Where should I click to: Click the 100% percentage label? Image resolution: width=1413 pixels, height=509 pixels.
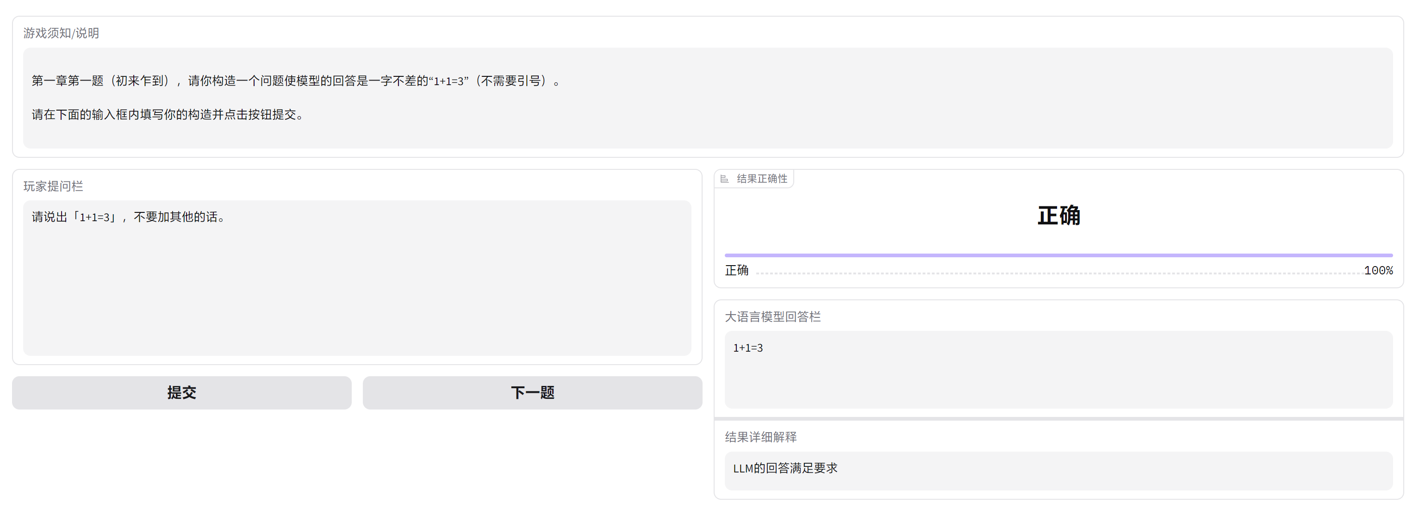[1380, 270]
